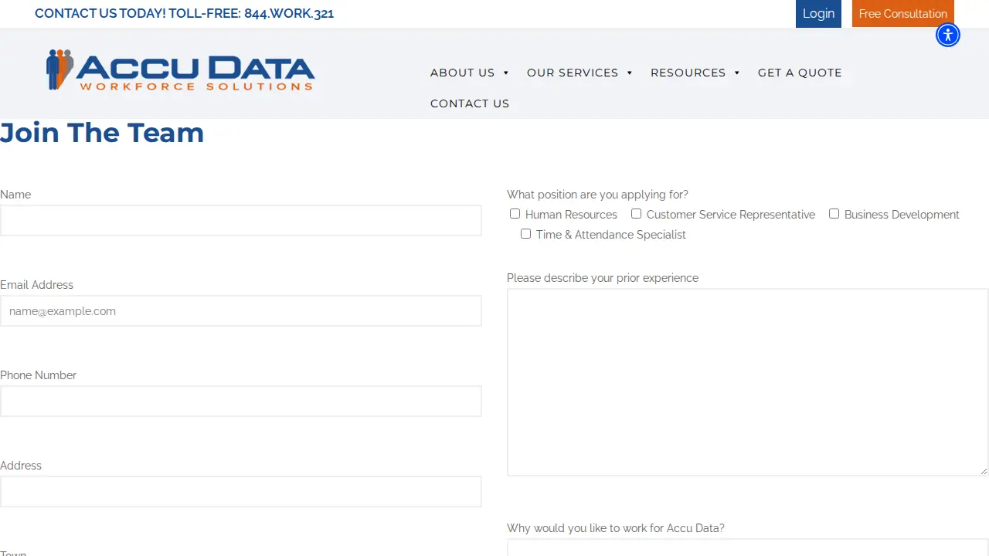Request a Free Consultation
The width and height of the screenshot is (989, 556).
(x=903, y=14)
